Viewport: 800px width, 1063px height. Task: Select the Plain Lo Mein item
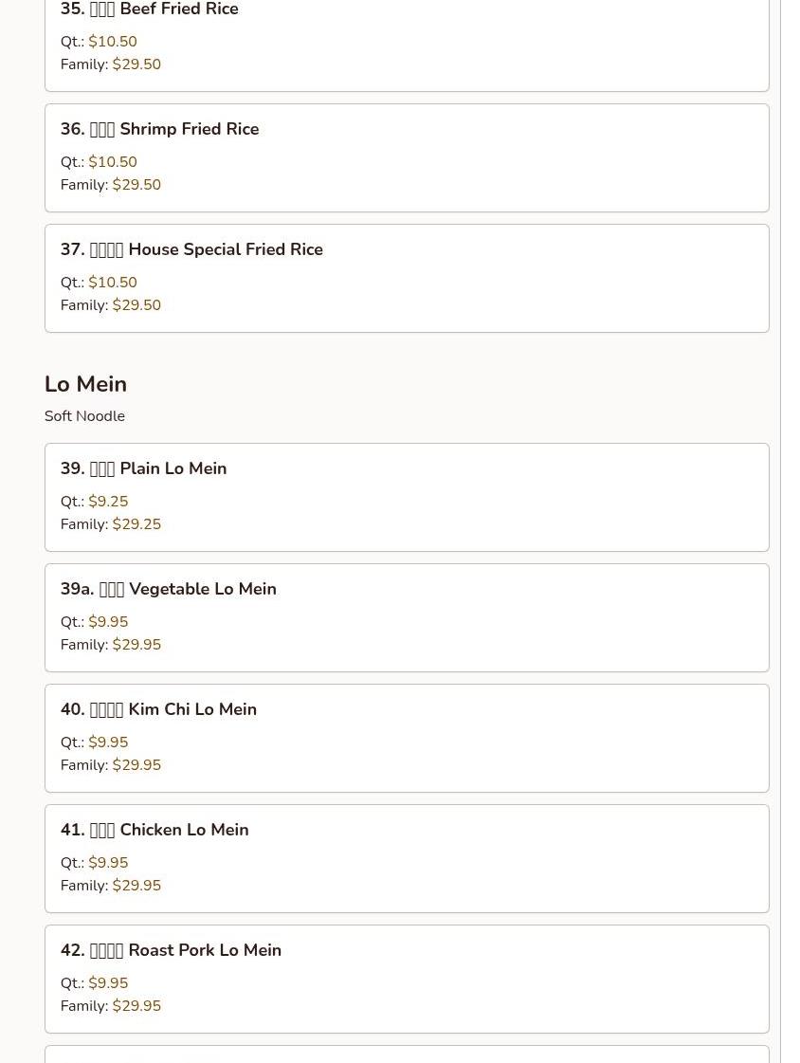tap(407, 498)
